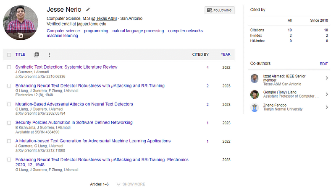336x193 pixels.
Task: Sort articles by Year column header
Action: 225,54
